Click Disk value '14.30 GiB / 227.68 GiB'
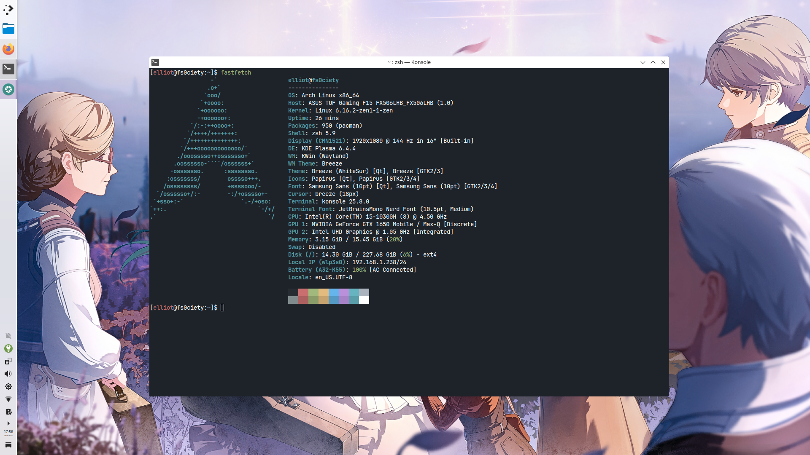 (359, 255)
